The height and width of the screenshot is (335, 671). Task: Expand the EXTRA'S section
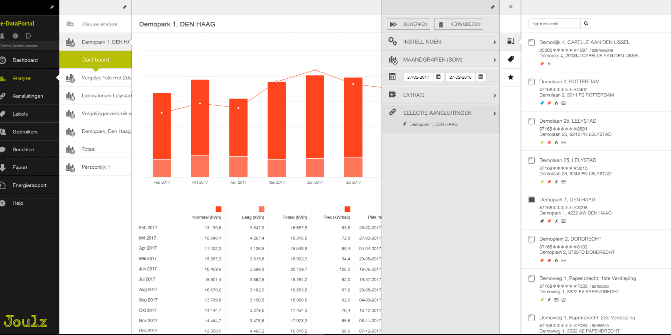[440, 95]
